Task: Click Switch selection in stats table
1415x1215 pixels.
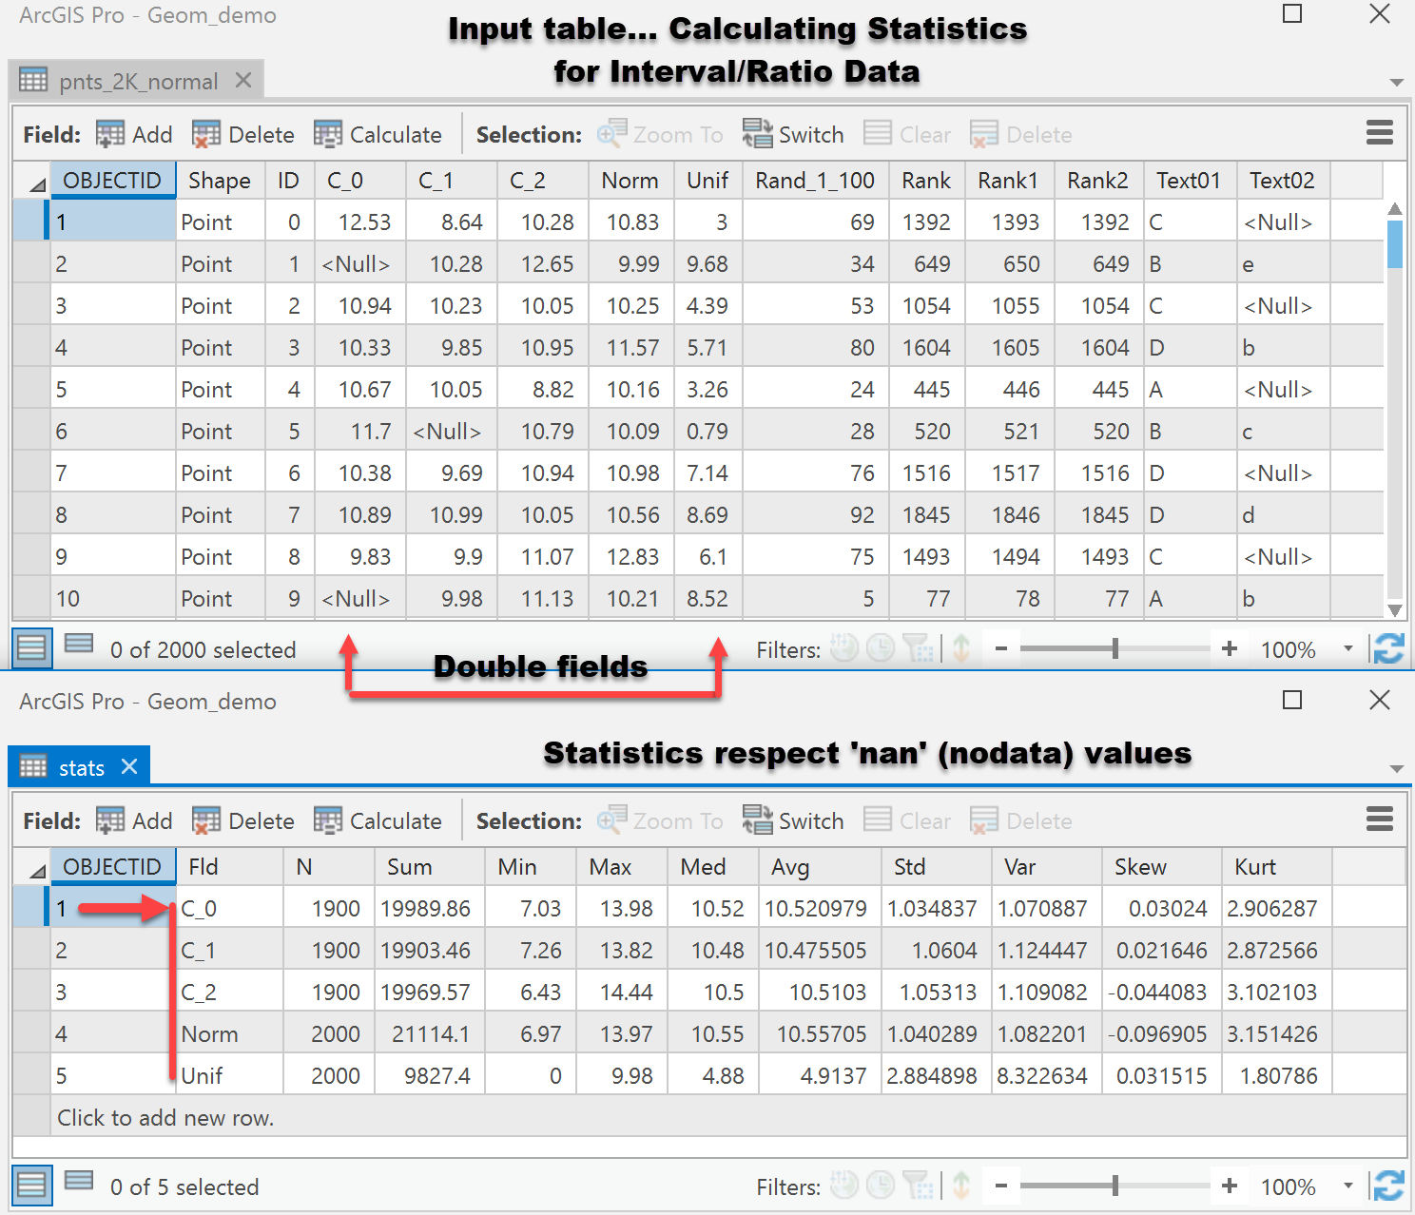Action: (x=793, y=820)
